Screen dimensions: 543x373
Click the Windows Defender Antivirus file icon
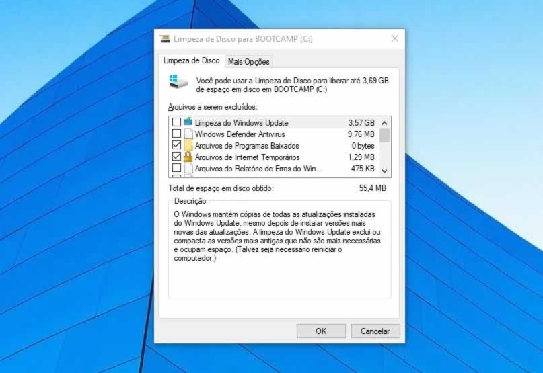pos(188,134)
